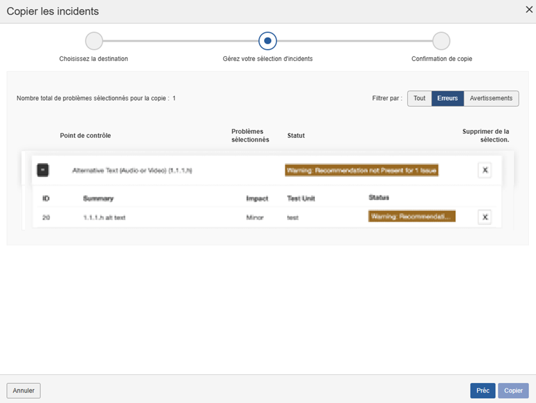This screenshot has height=403, width=536.
Task: Show only Avertissements in the filter
Action: coord(490,99)
